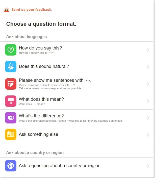155x178 pixels.
Task: Select the blue flower icon
Action: point(11,66)
